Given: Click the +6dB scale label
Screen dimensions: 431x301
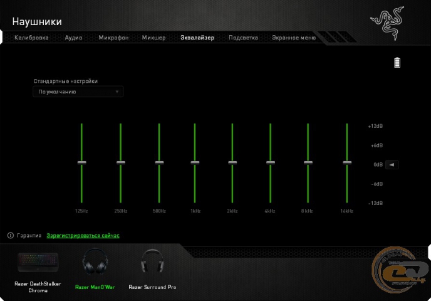Looking at the screenshot, I should (x=376, y=145).
